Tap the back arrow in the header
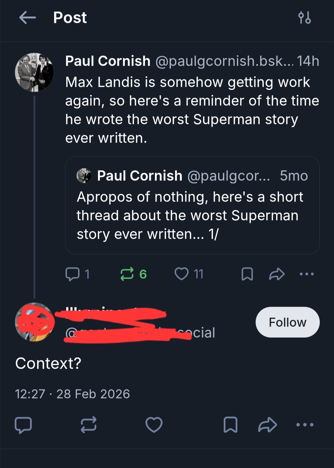The image size is (334, 468). 27,17
